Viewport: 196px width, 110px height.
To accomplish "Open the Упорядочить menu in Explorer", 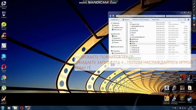I will (115, 20).
